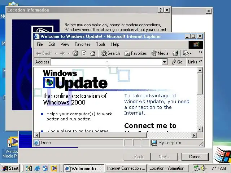Click the Connect me to the Internet link
231x173 pixels.
pyautogui.click(x=150, y=128)
